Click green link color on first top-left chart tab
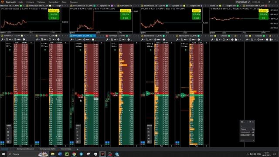The height and width of the screenshot is (157, 279). coord(21,6)
